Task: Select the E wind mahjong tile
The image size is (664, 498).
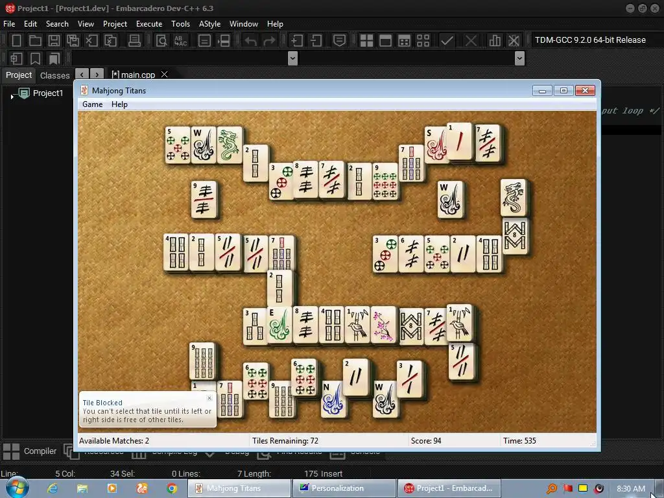Action: click(x=279, y=325)
